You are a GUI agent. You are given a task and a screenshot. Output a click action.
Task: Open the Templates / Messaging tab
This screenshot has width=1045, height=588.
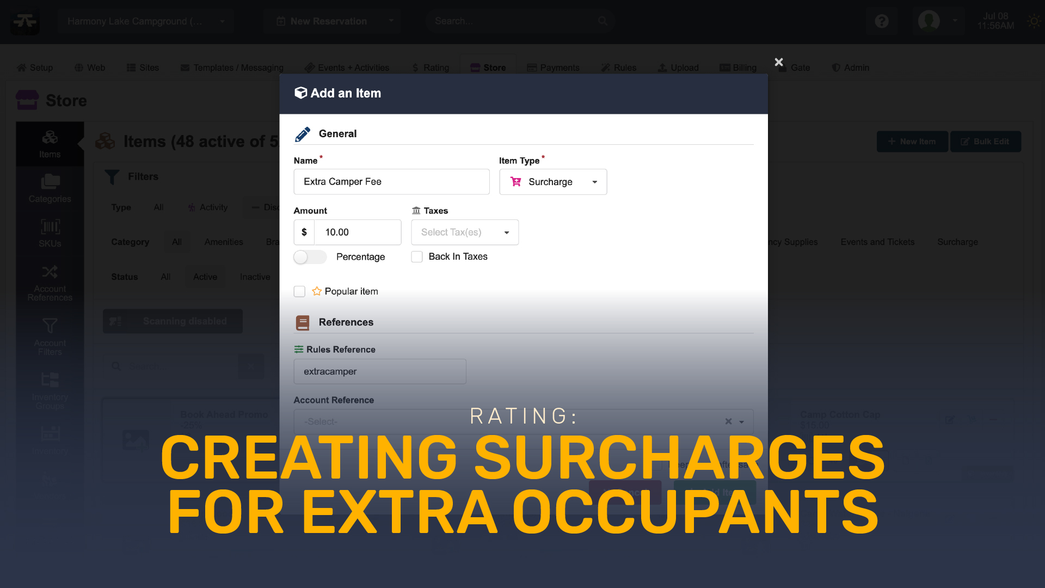[232, 68]
